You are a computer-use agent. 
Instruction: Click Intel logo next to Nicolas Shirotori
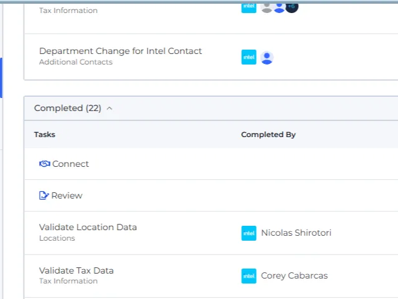pyautogui.click(x=249, y=233)
